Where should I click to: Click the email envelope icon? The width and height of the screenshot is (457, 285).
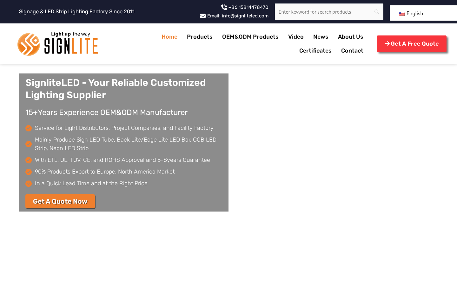pos(203,16)
